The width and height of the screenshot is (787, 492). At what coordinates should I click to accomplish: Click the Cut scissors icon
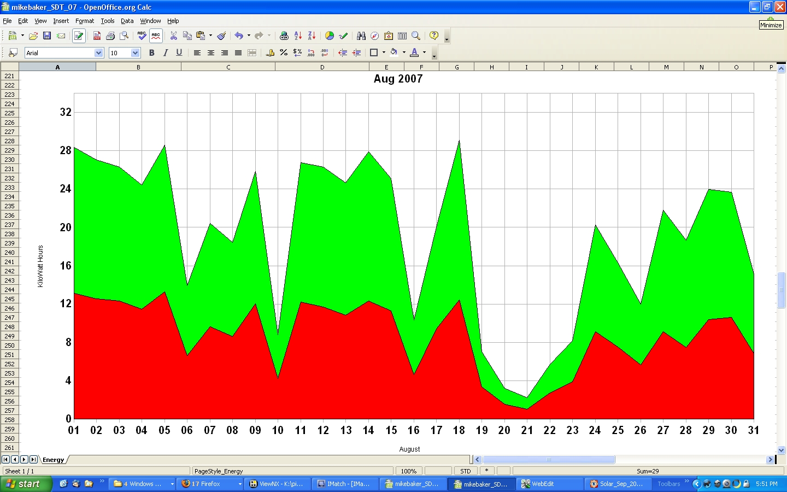174,36
